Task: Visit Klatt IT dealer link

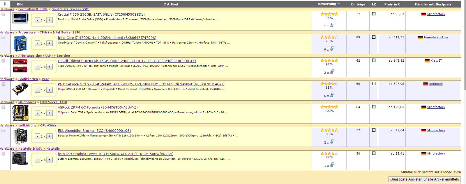Action: tap(436, 61)
